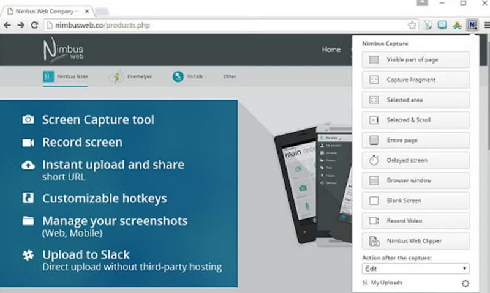Click the Everhelper product icon
Screen dimensions: 490x293
(116, 76)
